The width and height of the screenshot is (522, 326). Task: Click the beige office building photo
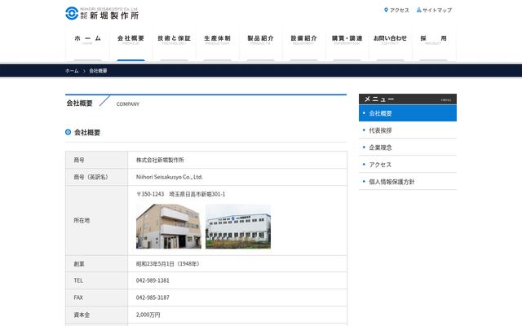click(169, 227)
